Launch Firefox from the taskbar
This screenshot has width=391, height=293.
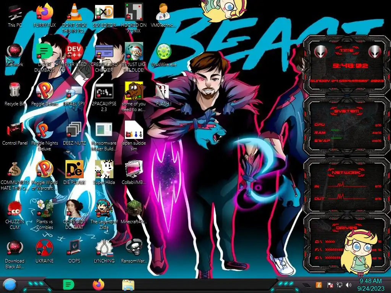click(x=99, y=285)
